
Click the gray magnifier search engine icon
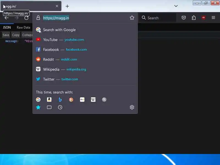(104, 100)
